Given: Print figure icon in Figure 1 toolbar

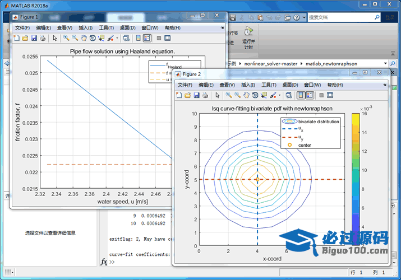Looking at the screenshot, I should (x=43, y=38).
